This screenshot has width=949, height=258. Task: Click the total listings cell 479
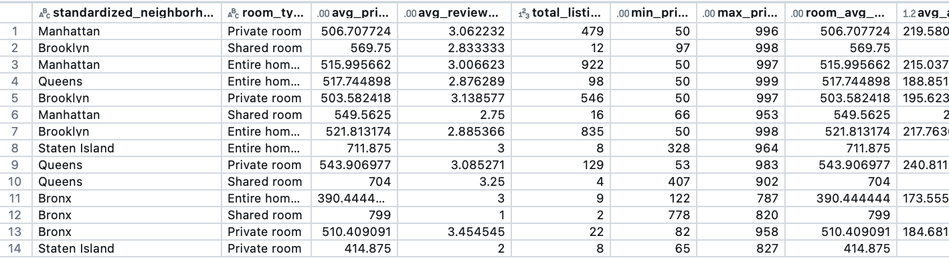(560, 31)
